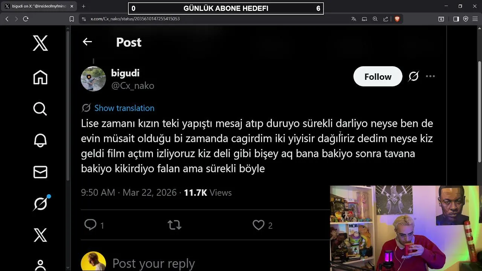Follow the bigudi account
Viewport: 482px width, 271px height.
point(378,76)
